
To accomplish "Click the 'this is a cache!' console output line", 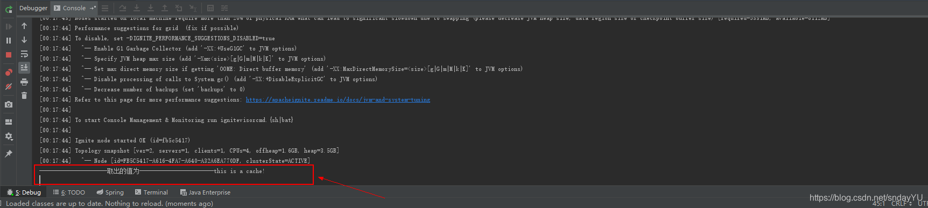I will [152, 171].
